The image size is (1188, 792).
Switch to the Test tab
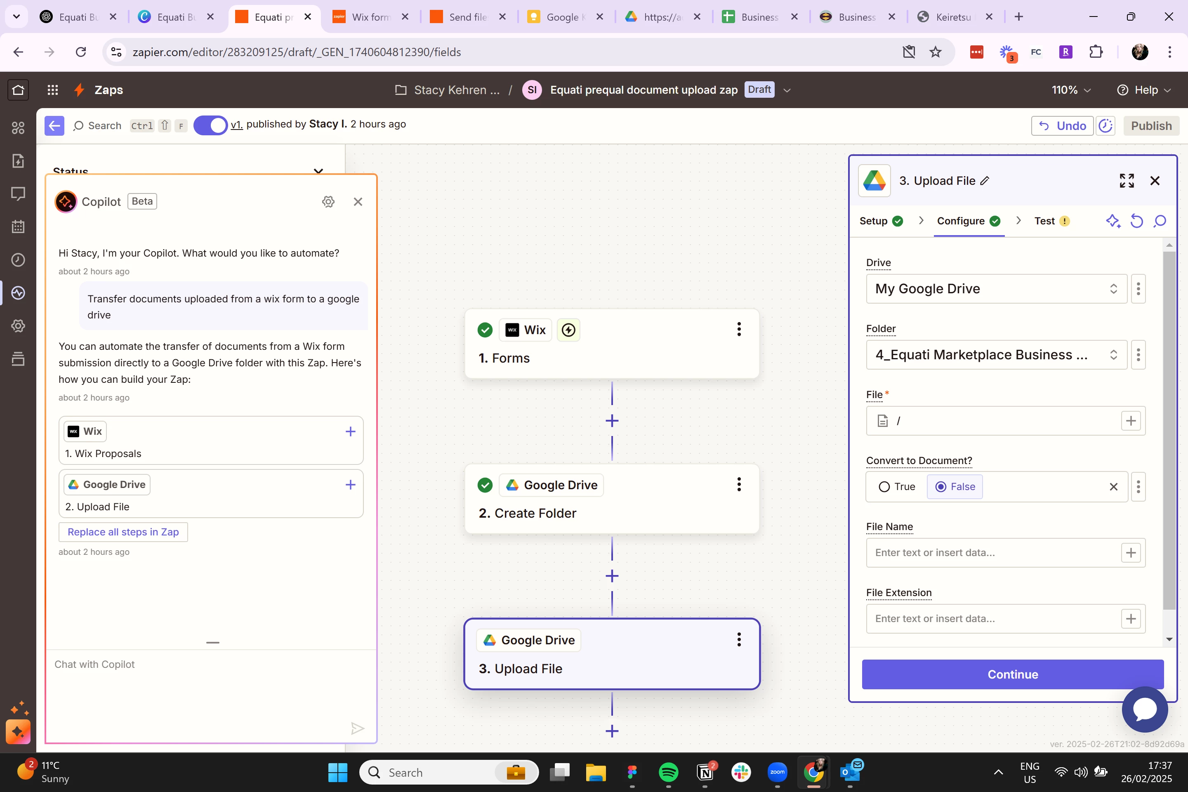[1051, 221]
